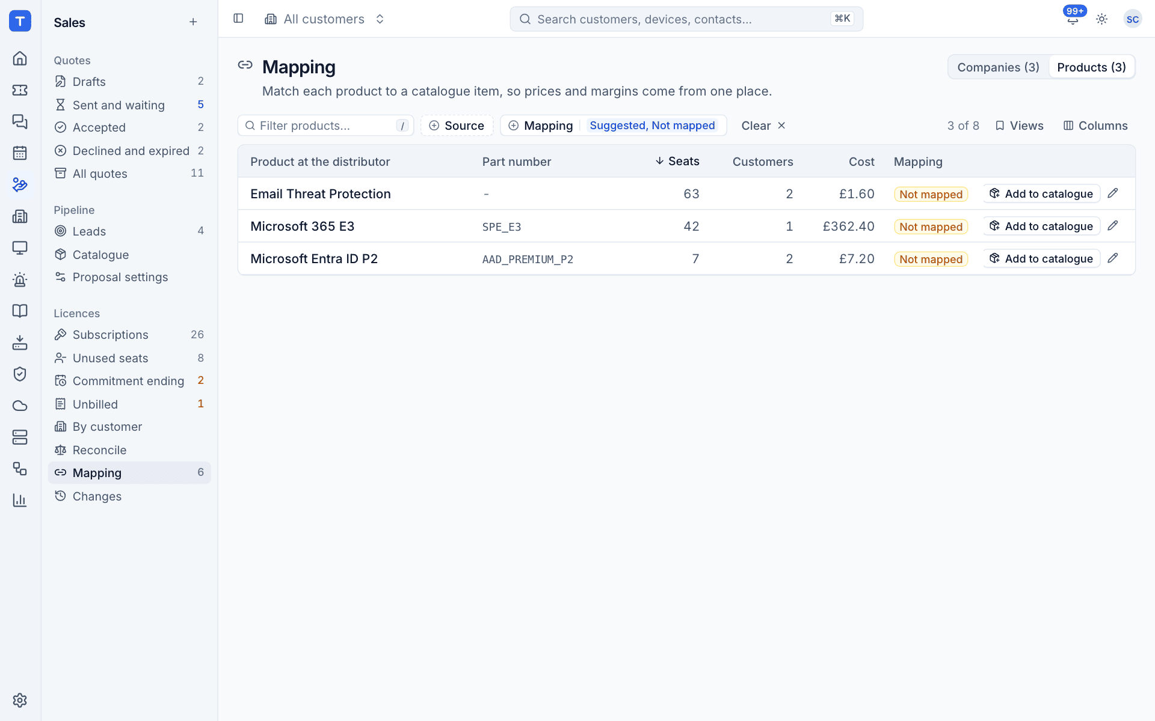1155x721 pixels.
Task: Open the knowledge book rail icon
Action: pyautogui.click(x=20, y=311)
